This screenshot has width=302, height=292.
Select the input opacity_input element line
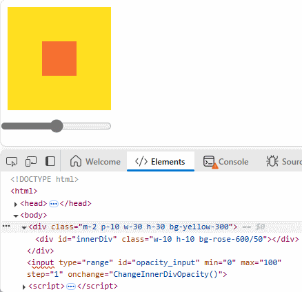pyautogui.click(x=154, y=268)
